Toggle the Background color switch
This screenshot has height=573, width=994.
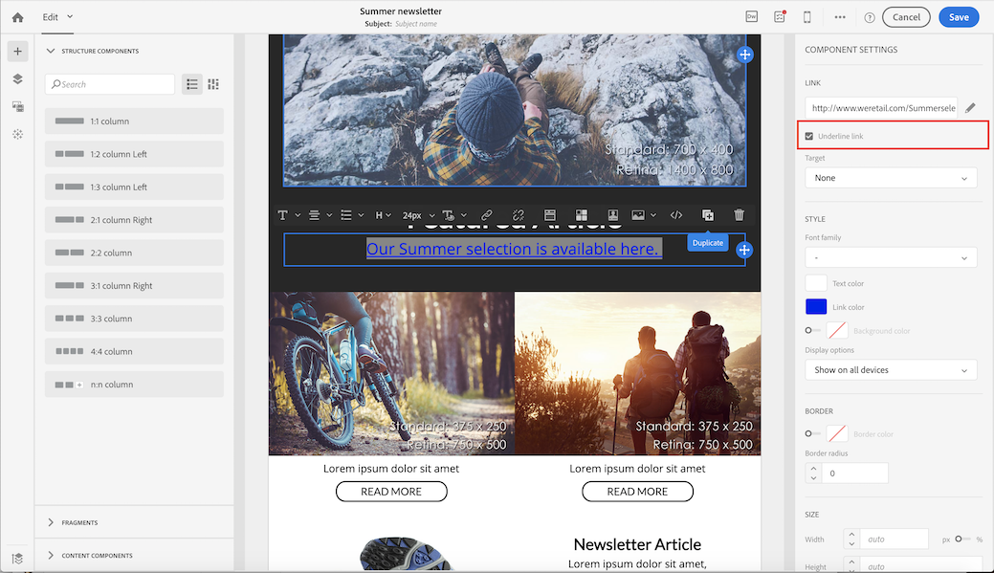coord(812,330)
